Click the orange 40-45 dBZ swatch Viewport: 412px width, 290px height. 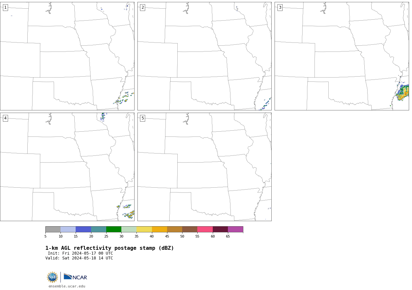[x=159, y=229]
